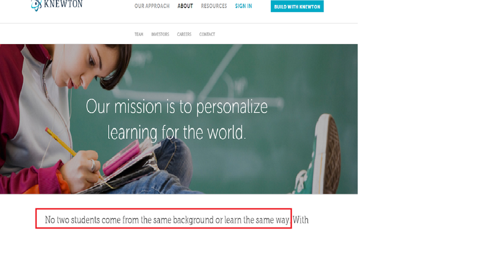Screen dimensions: 489x275
Task: Click the yellow pencil in the student's hand
Action: [61, 142]
